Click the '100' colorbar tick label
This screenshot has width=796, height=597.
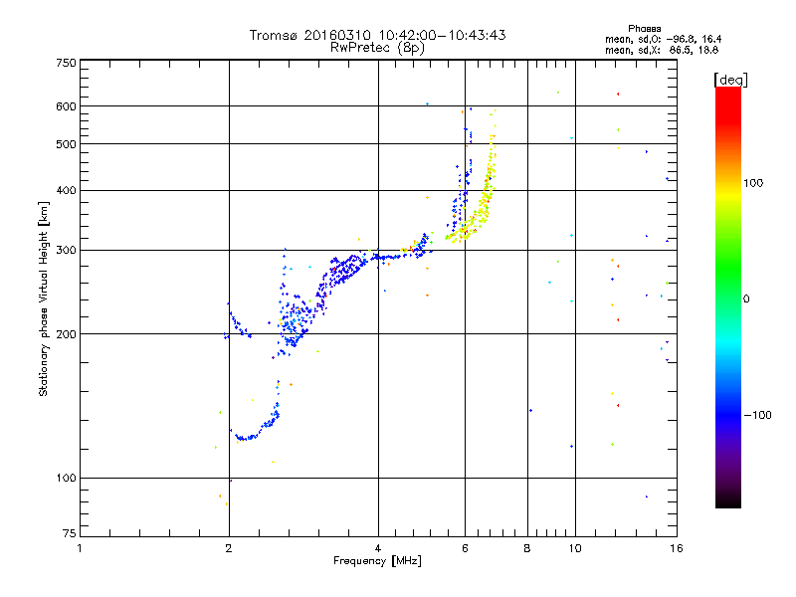tap(753, 183)
